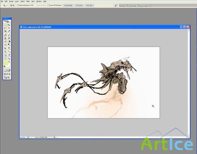
Task: Open the Help menu
Action: click(x=45, y=1)
